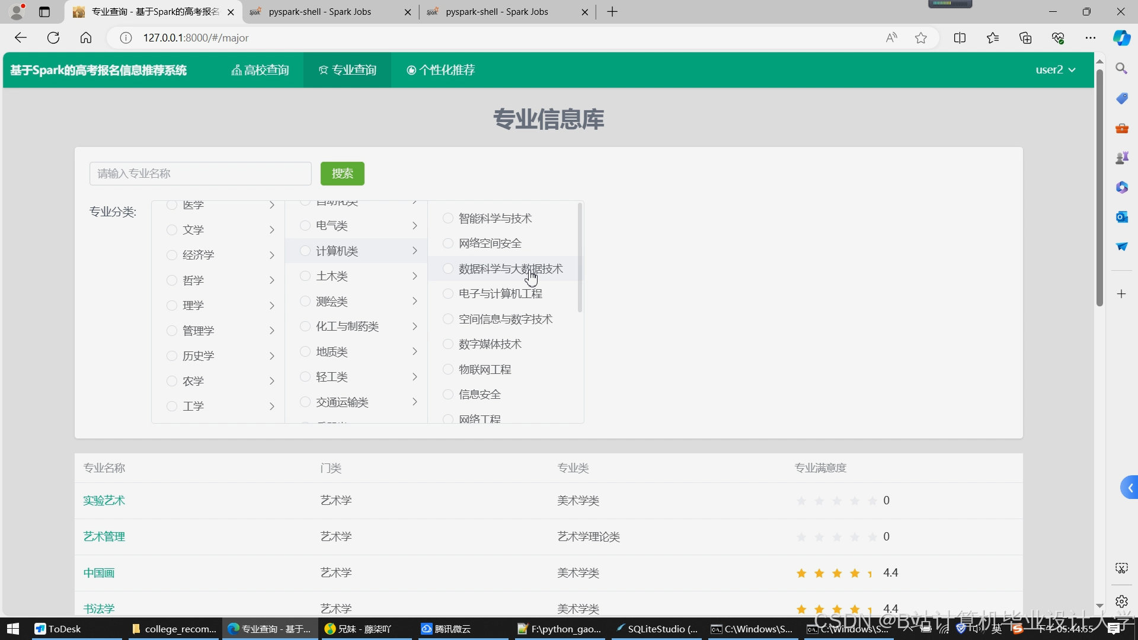1138x640 pixels.
Task: Select the 工学 category radio button
Action: [172, 406]
